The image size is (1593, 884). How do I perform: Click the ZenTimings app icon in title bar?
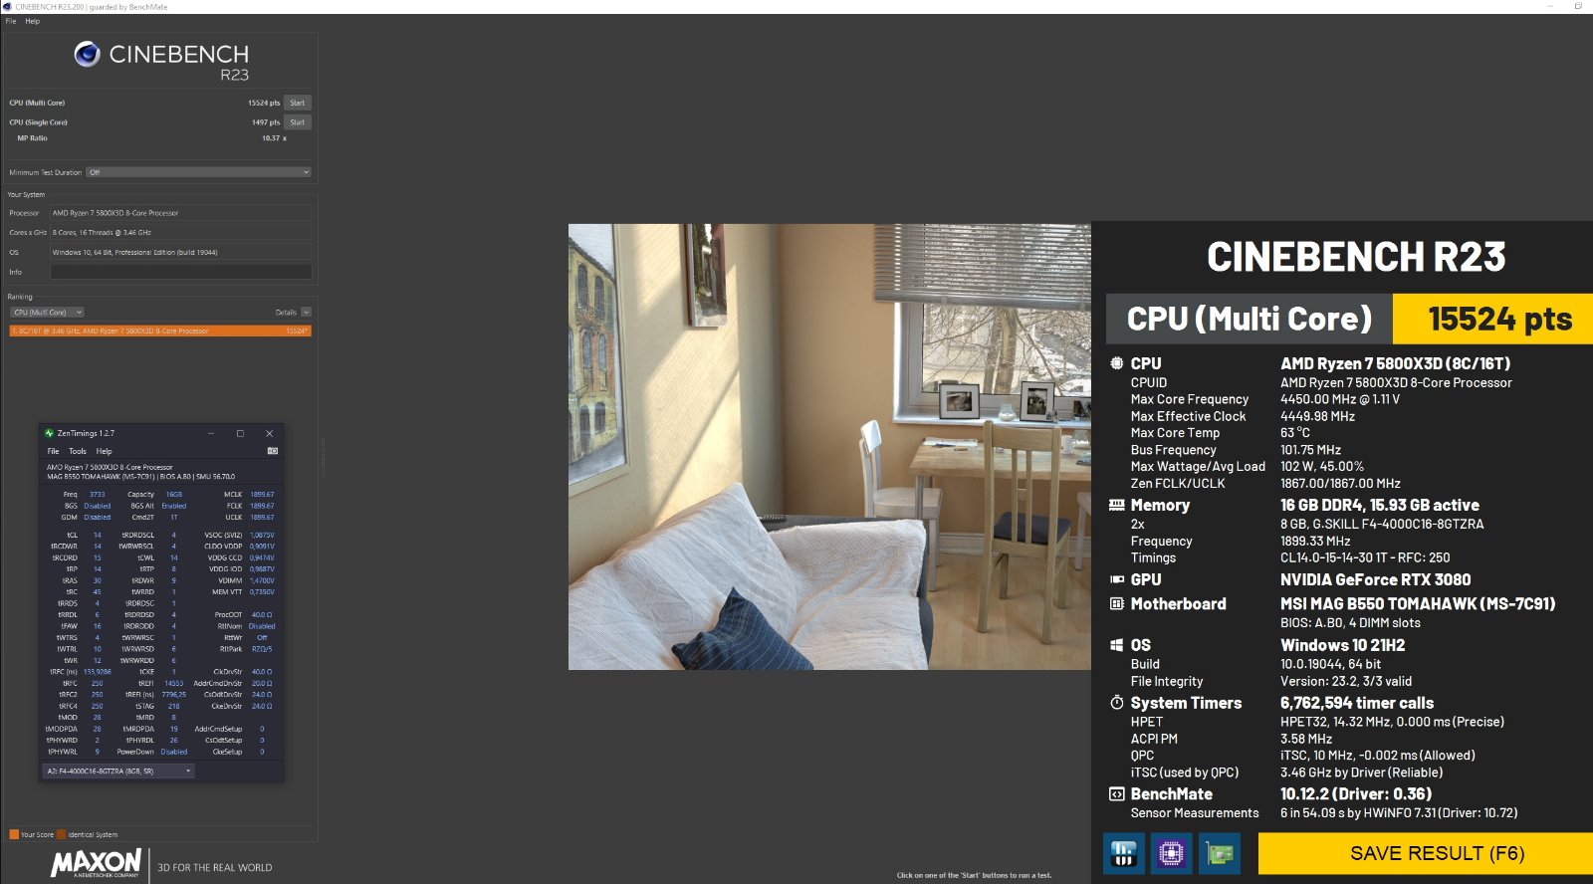coord(49,433)
